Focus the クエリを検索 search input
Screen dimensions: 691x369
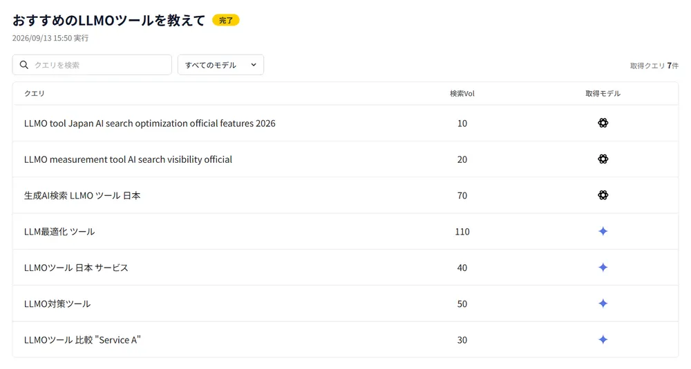[x=92, y=65]
